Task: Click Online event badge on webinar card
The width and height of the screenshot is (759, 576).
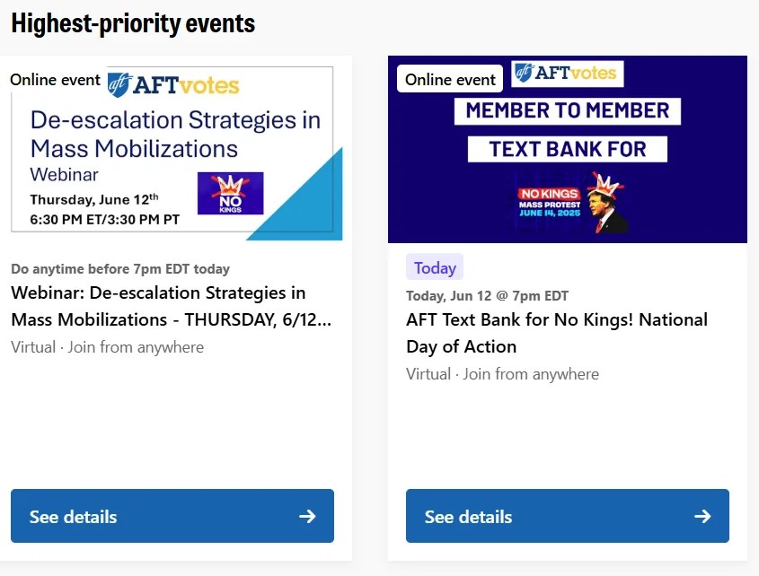Action: tap(56, 80)
